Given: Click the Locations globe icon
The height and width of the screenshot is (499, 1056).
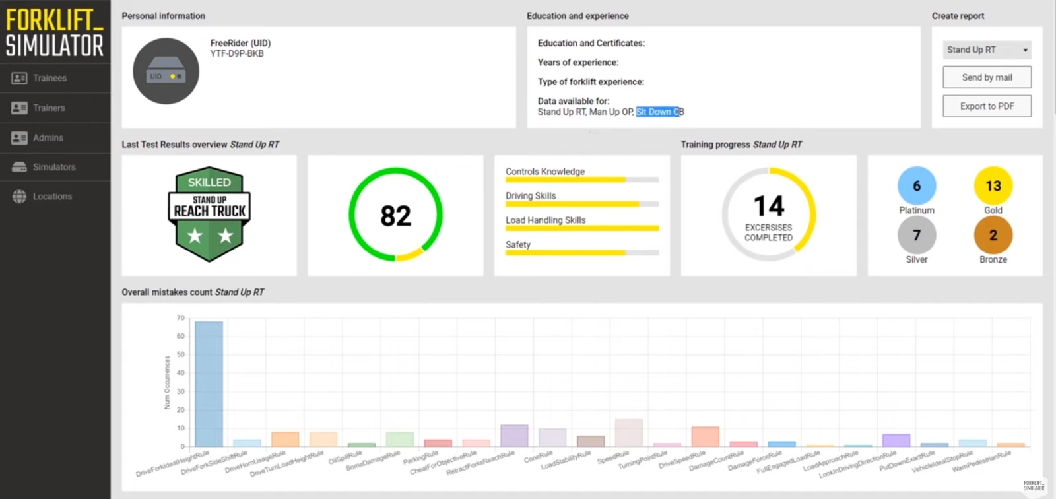Looking at the screenshot, I should pyautogui.click(x=19, y=197).
